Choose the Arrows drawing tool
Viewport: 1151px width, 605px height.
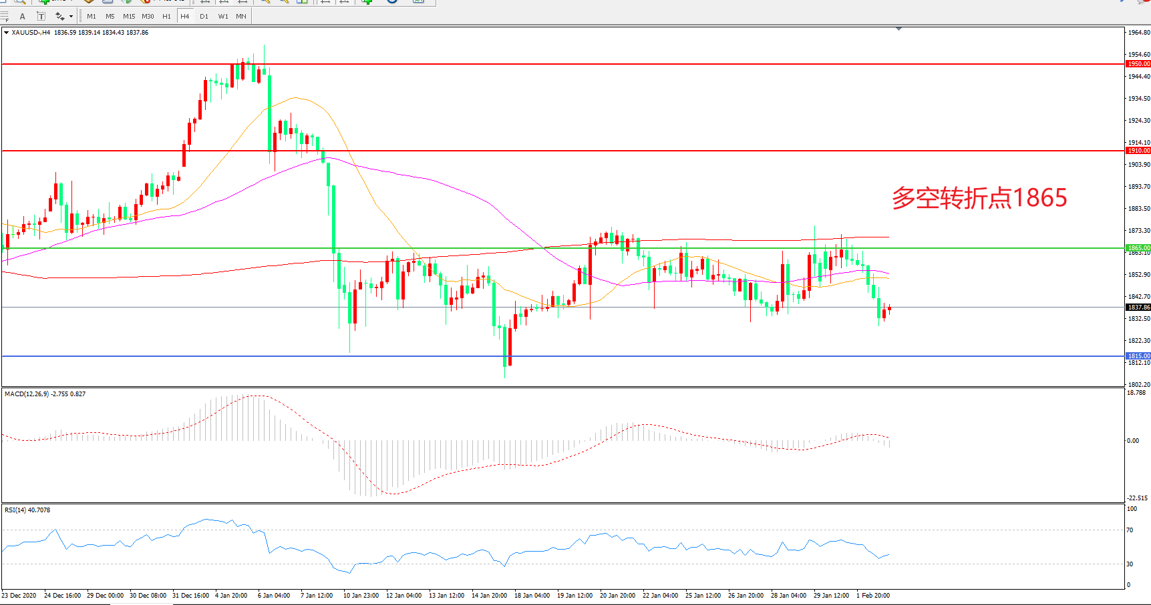[x=59, y=17]
